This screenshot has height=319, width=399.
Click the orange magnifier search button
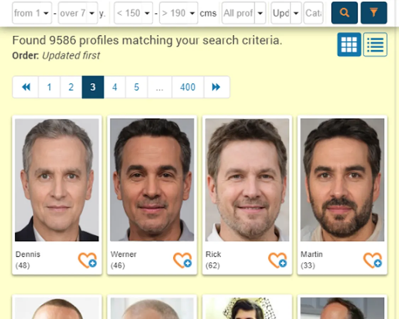click(x=344, y=13)
